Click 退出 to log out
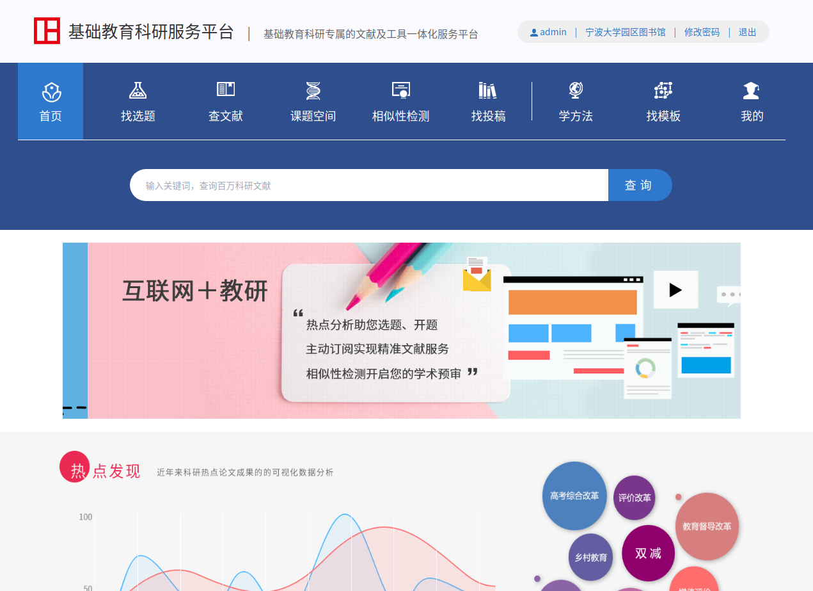The image size is (813, 591). (x=748, y=32)
